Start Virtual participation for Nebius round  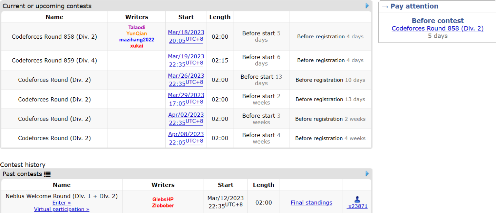coord(61,209)
